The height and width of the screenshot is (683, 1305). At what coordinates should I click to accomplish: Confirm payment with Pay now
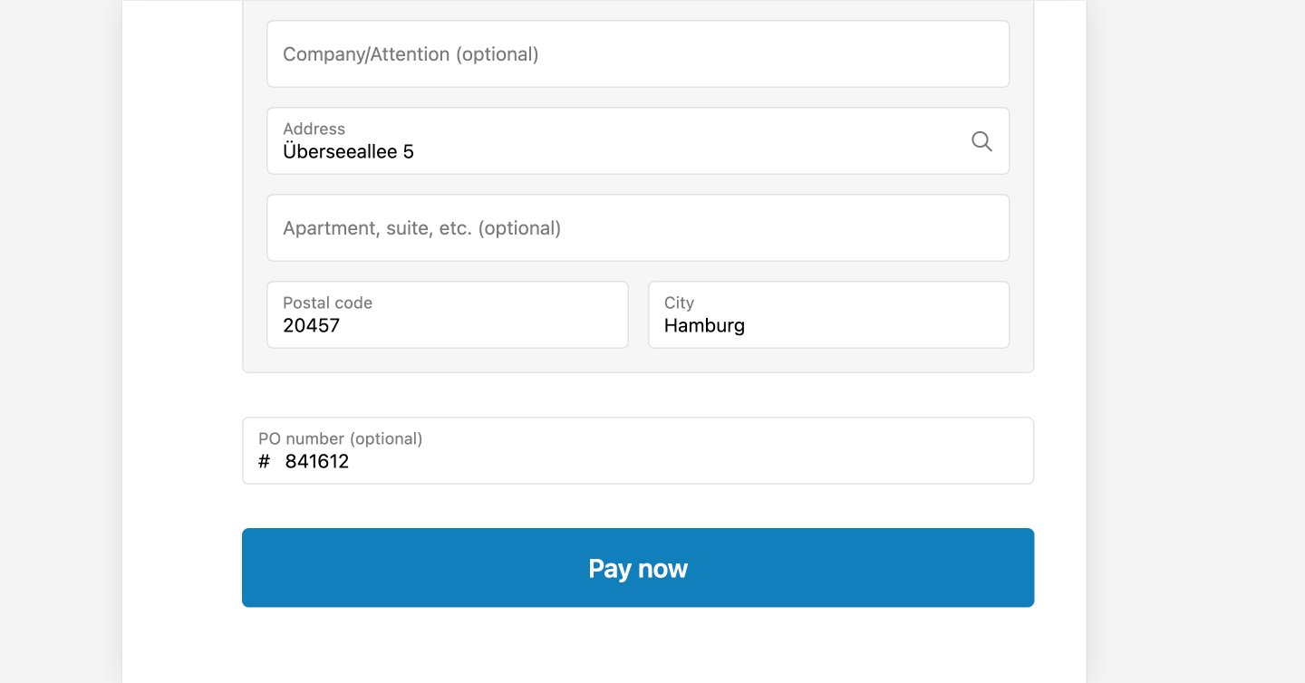pos(637,568)
